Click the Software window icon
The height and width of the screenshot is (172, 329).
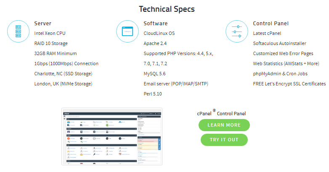(x=128, y=31)
